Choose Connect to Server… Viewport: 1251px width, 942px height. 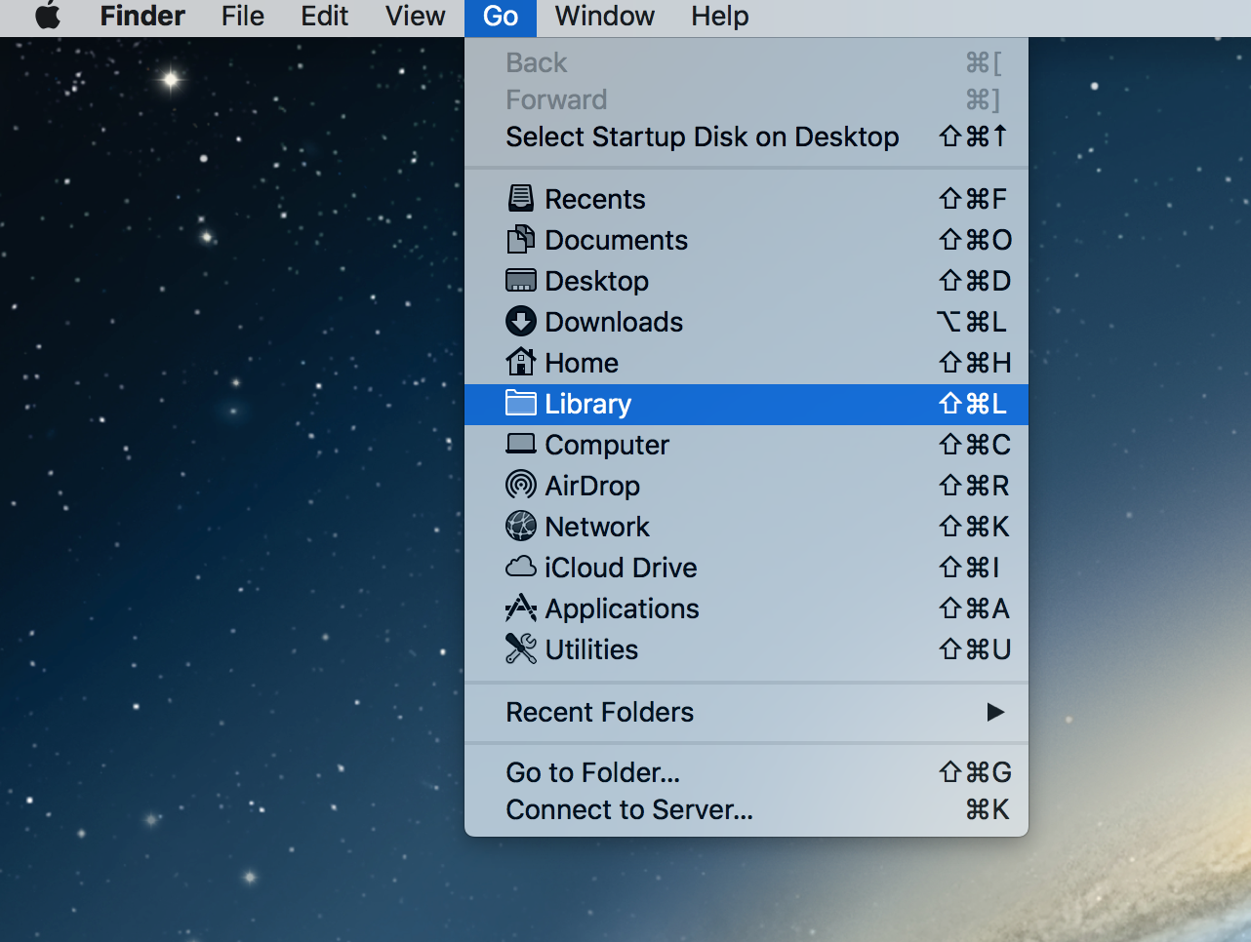click(747, 809)
